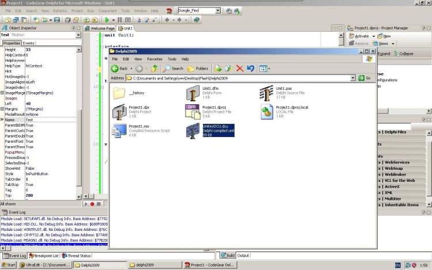The height and width of the screenshot is (270, 432).
Task: Toggle Folders pane in Explorer
Action: pyautogui.click(x=198, y=69)
